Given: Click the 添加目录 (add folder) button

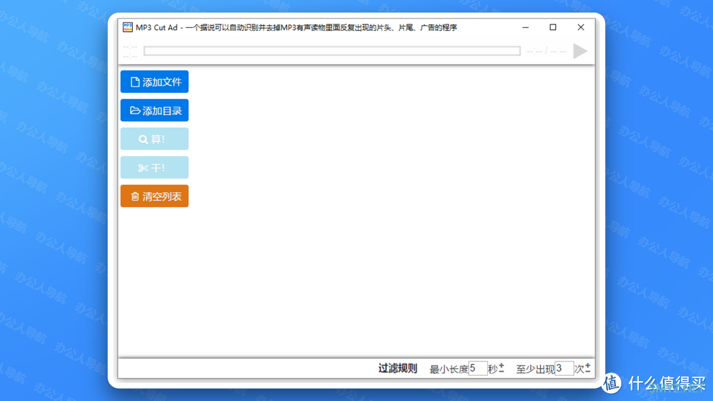Looking at the screenshot, I should (154, 110).
